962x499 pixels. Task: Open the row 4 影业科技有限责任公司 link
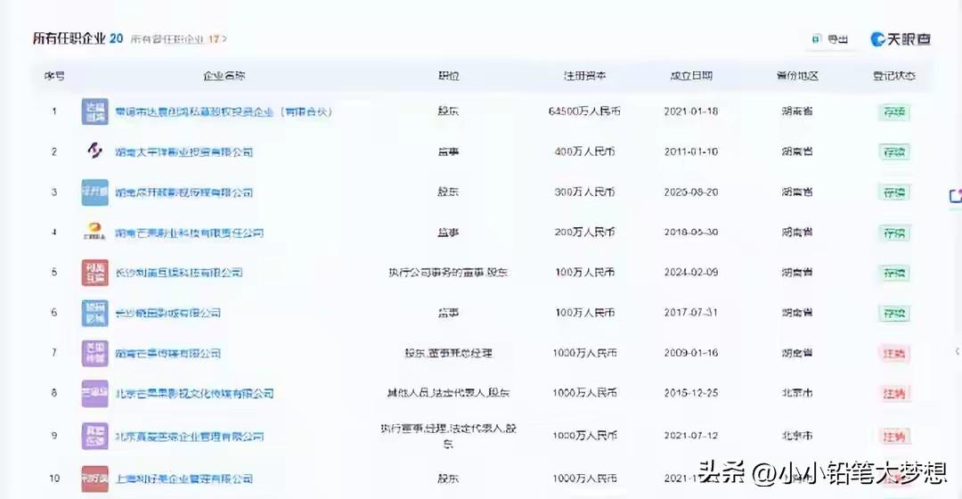coord(190,233)
